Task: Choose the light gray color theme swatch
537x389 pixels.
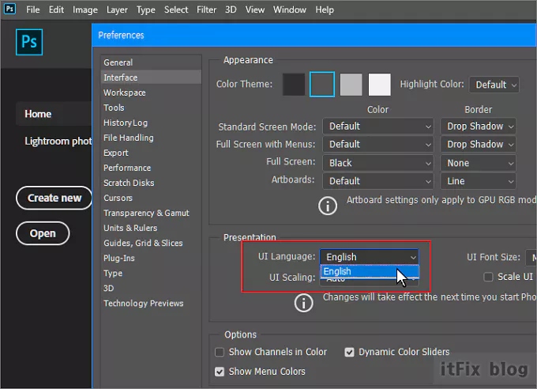Action: click(351, 85)
